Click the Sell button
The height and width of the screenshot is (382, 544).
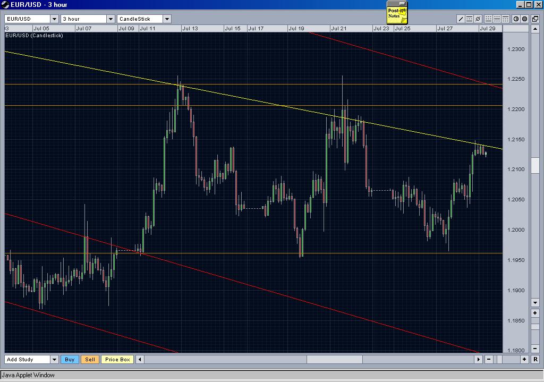(x=90, y=359)
